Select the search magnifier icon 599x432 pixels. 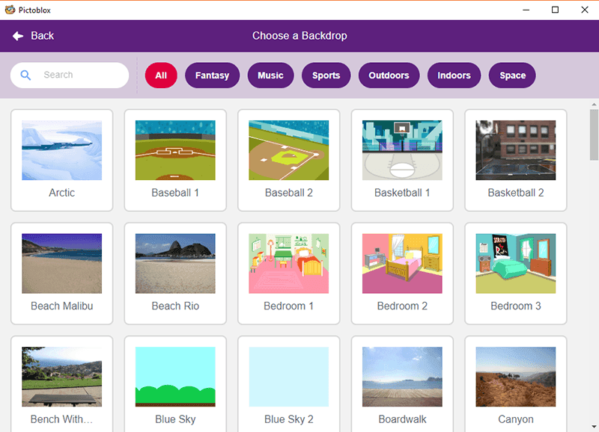(x=25, y=75)
